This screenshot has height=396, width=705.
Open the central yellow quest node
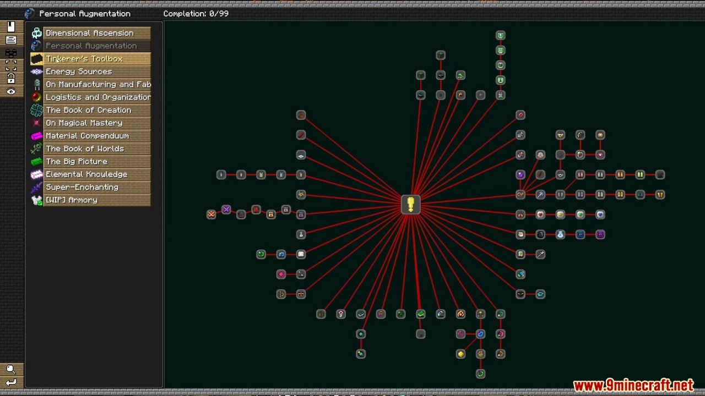[411, 205]
